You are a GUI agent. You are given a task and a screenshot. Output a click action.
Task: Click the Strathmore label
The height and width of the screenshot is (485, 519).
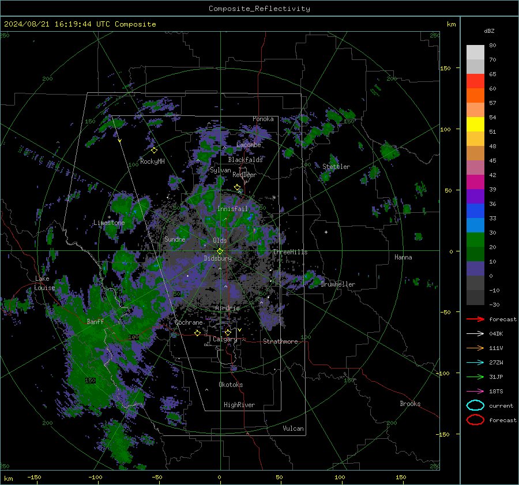tap(280, 341)
